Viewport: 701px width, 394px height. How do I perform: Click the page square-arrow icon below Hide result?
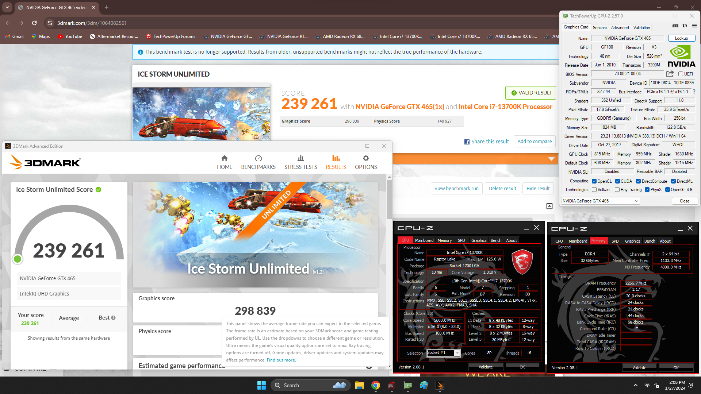549,206
